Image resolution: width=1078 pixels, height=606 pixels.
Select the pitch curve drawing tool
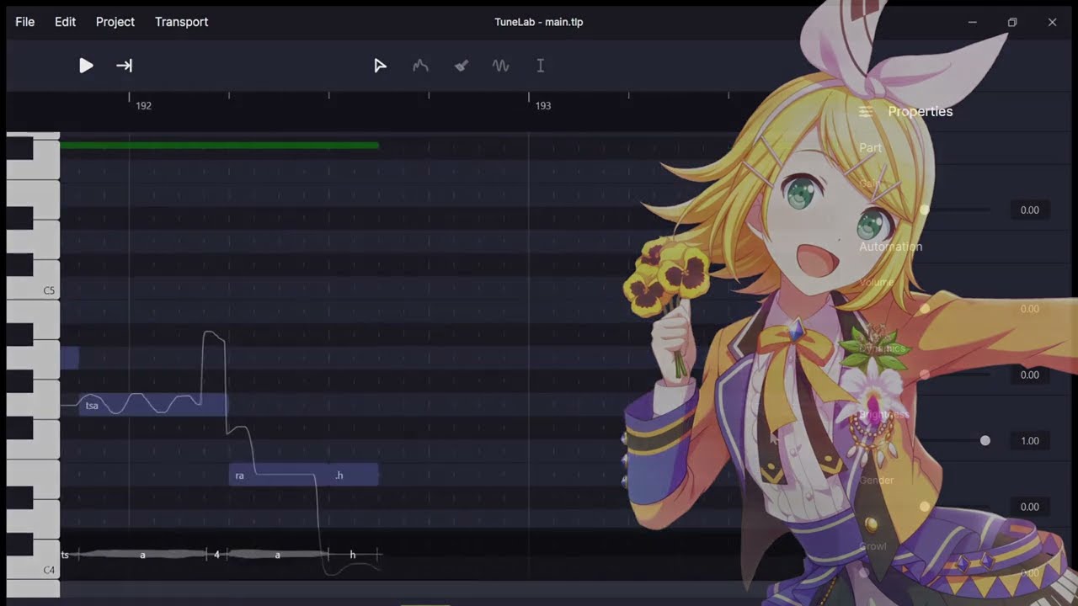420,66
